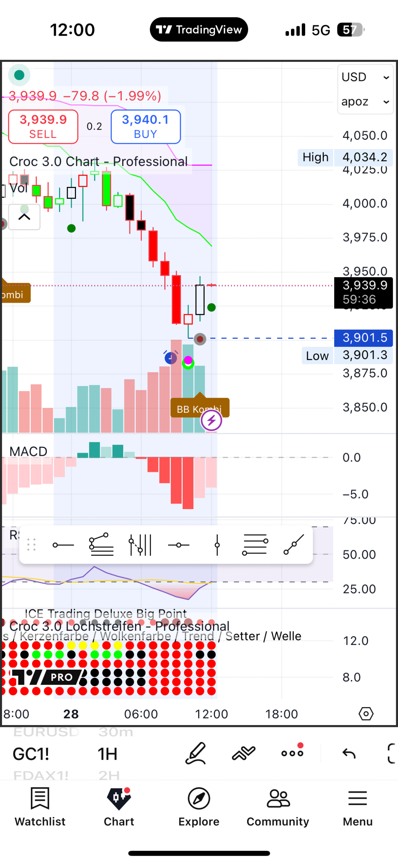398x864 pixels.
Task: Tap the undo arrow icon
Action: (349, 753)
